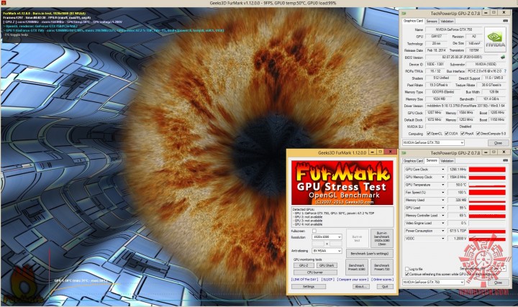
Task: Click the FurMark GPU Stress Test banner
Action: tap(342, 183)
